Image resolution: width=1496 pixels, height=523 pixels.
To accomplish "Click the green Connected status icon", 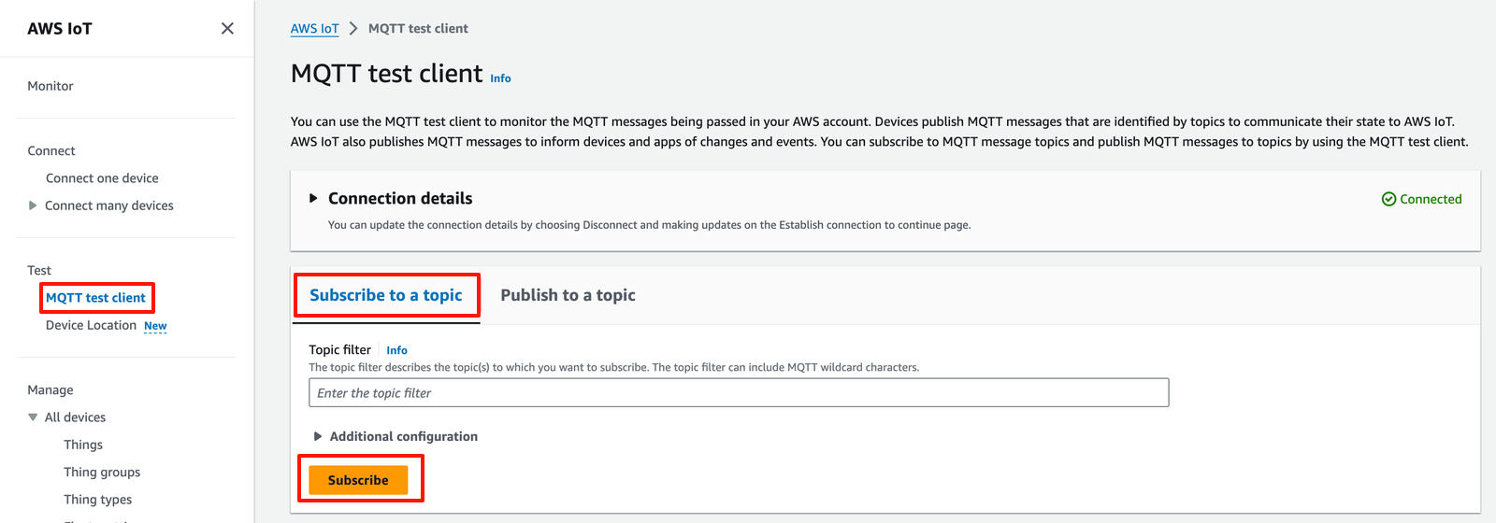I will [1388, 199].
